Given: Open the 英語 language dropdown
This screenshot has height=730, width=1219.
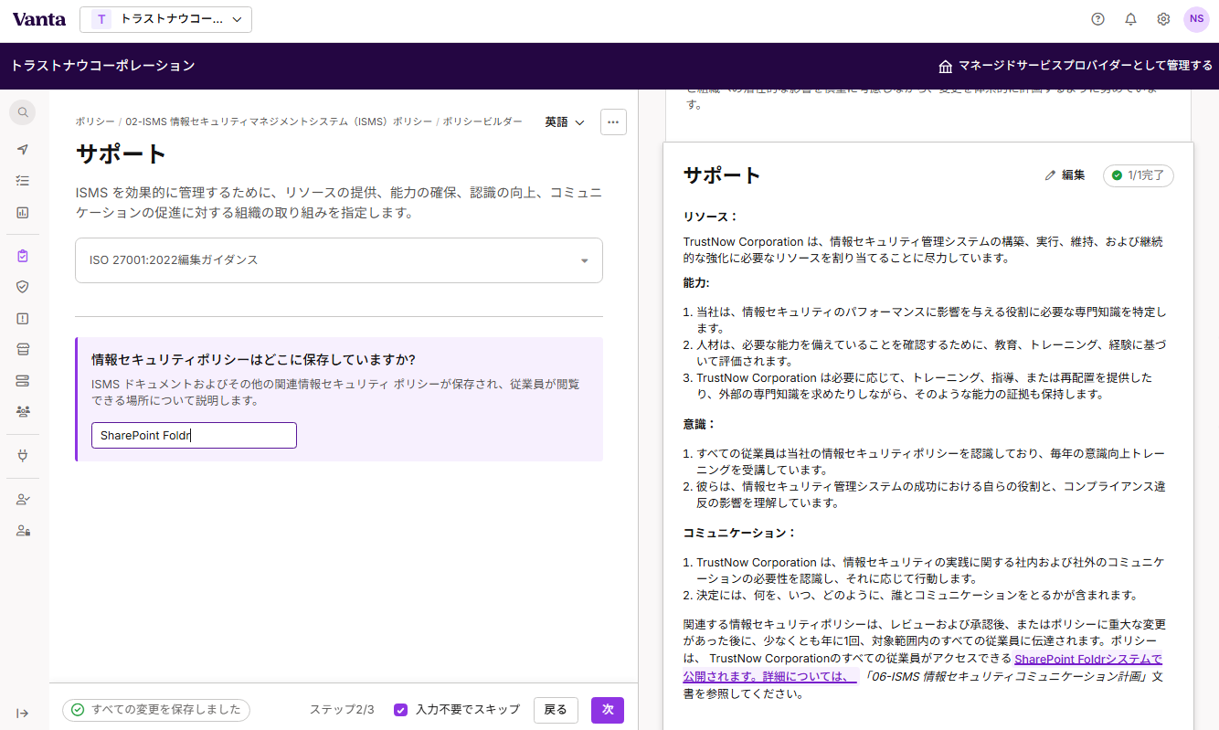Looking at the screenshot, I should pos(565,122).
